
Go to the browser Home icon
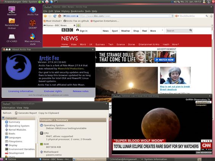tap(59, 16)
